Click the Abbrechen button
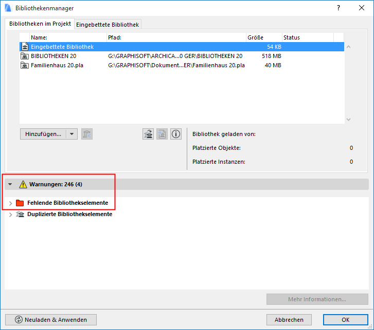 click(x=289, y=320)
